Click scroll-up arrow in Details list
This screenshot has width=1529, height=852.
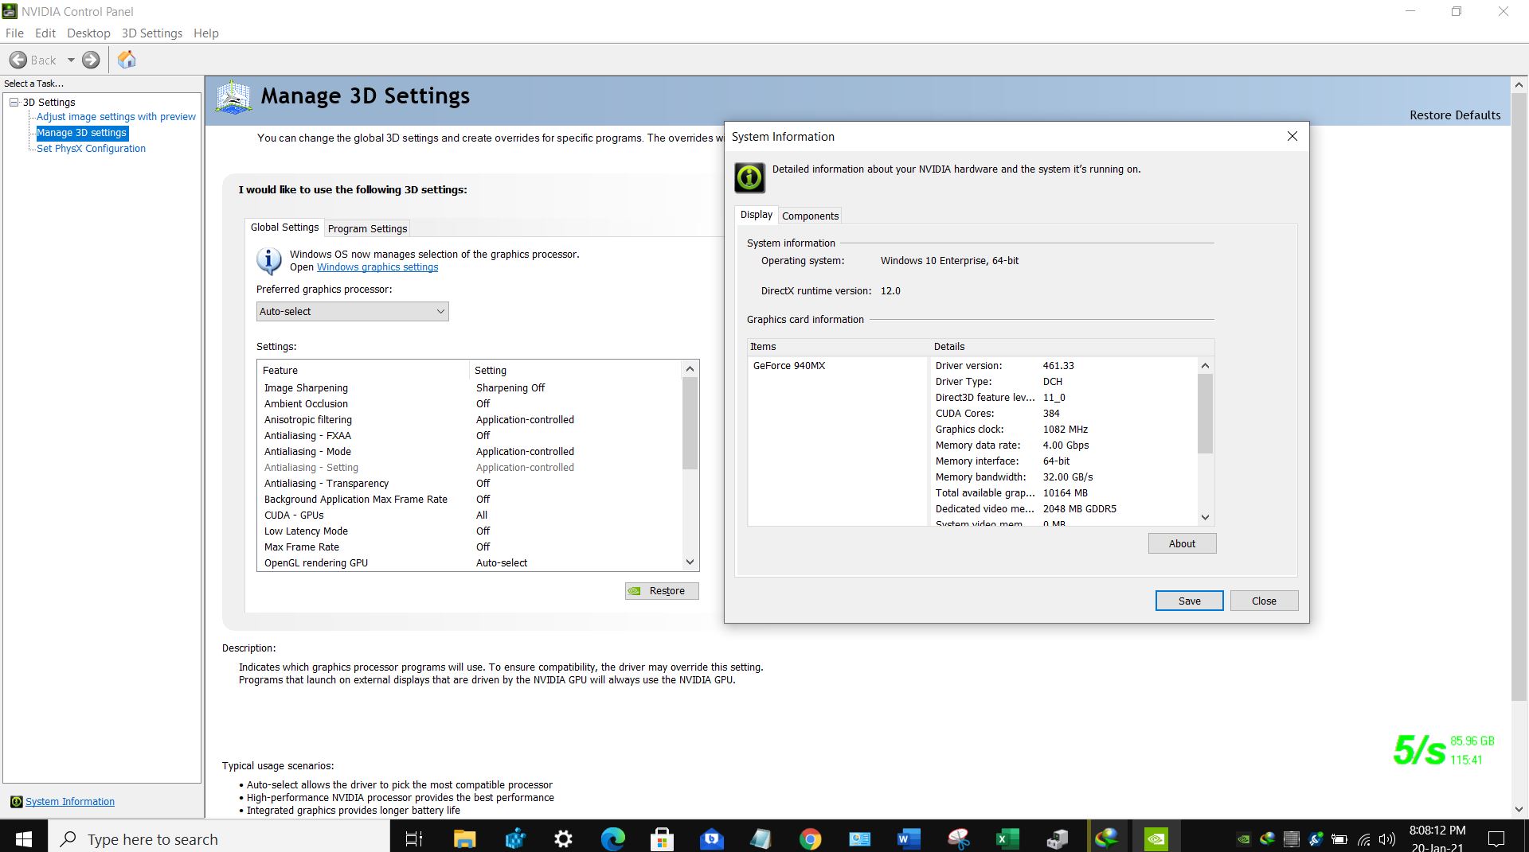[x=1205, y=366]
